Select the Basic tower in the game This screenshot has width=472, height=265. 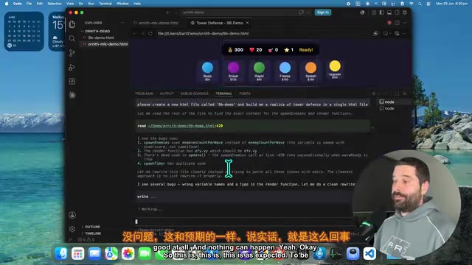coord(207,71)
